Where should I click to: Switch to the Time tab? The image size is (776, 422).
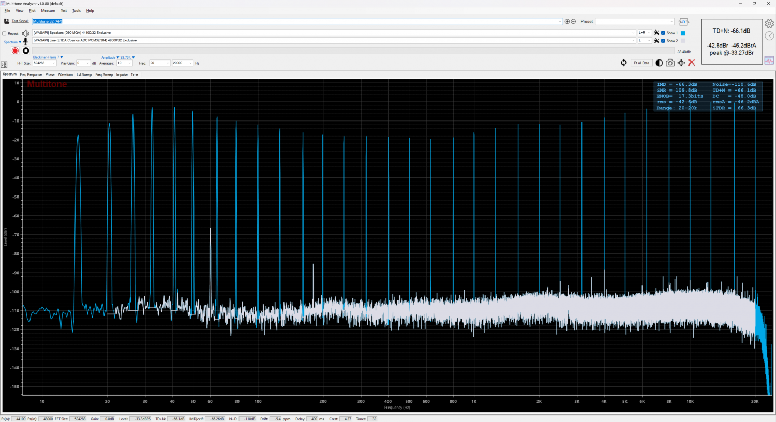pyautogui.click(x=134, y=74)
